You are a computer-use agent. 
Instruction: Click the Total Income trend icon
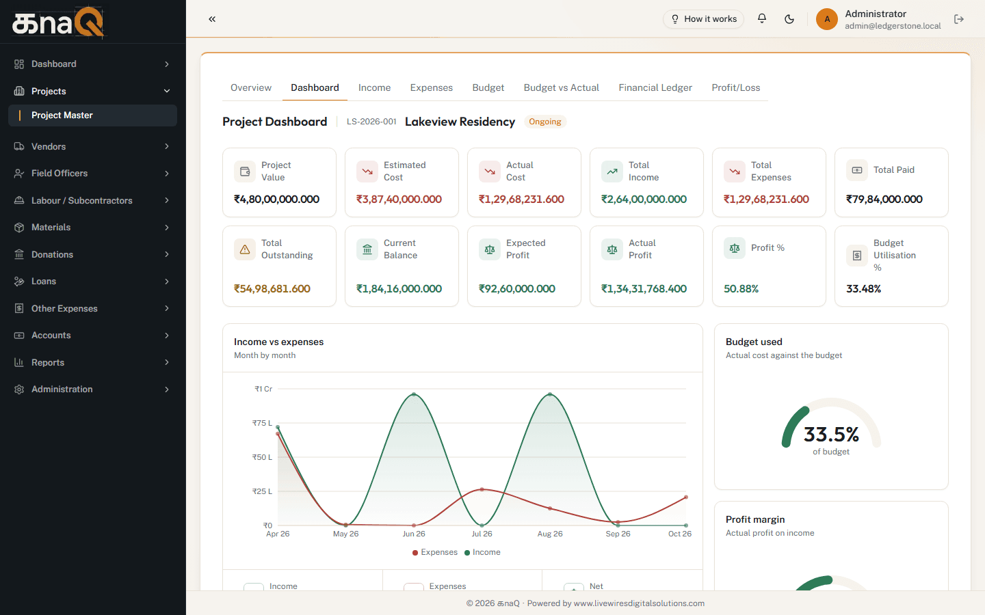click(x=612, y=172)
